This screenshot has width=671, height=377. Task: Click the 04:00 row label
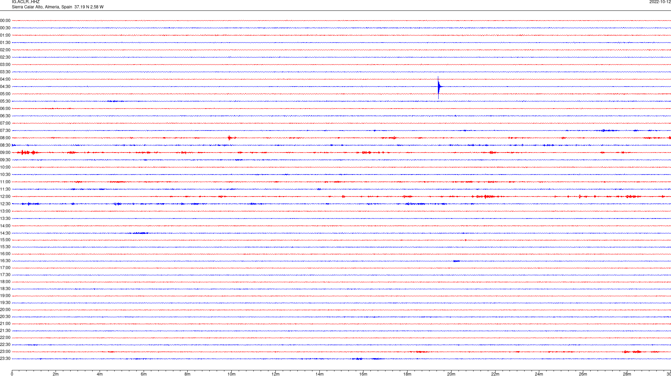[x=5, y=79]
